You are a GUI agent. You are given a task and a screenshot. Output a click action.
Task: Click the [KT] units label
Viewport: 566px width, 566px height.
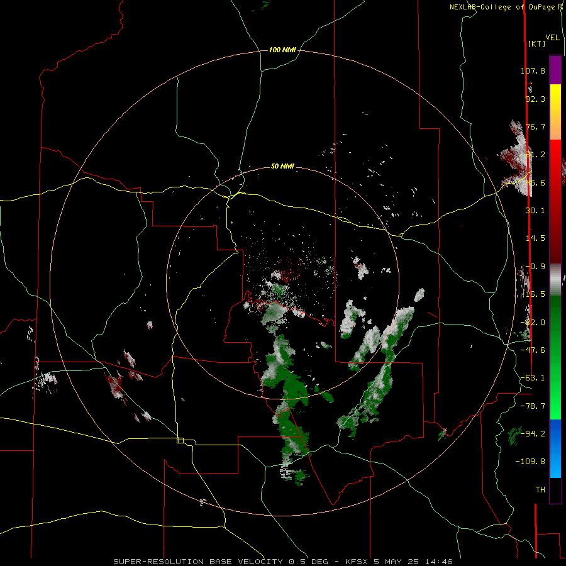536,43
